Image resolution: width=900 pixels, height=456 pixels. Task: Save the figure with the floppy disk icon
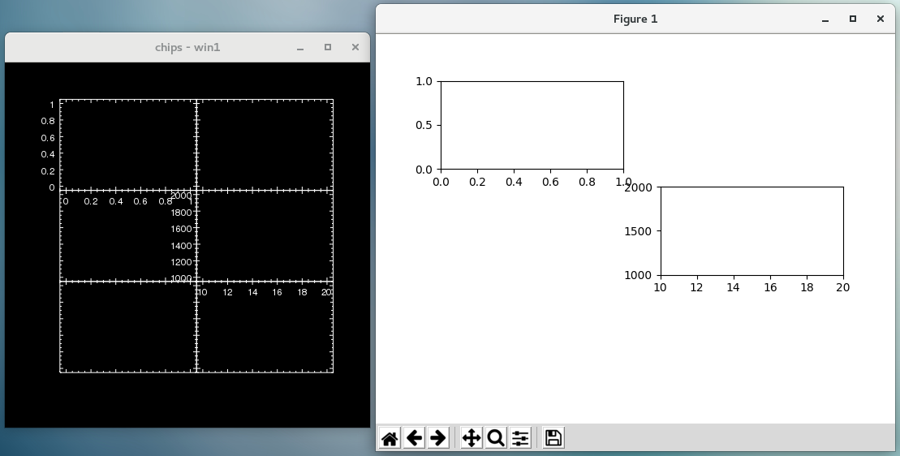click(553, 438)
